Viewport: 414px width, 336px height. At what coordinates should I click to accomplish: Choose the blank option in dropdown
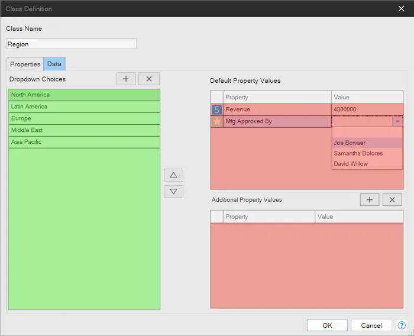click(367, 133)
